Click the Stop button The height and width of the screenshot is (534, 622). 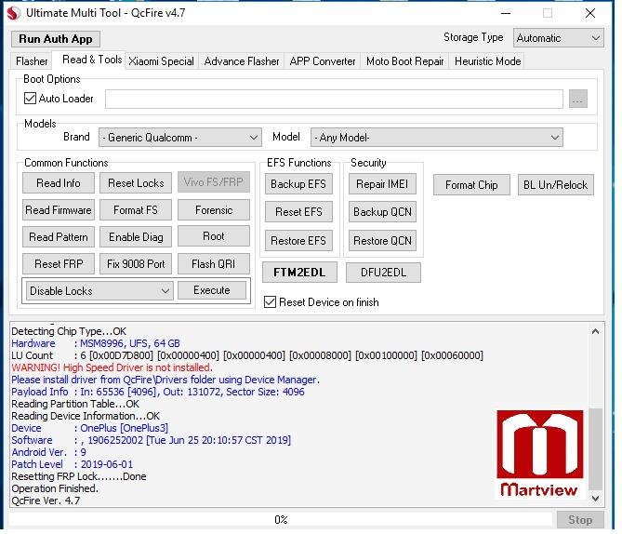tap(580, 520)
